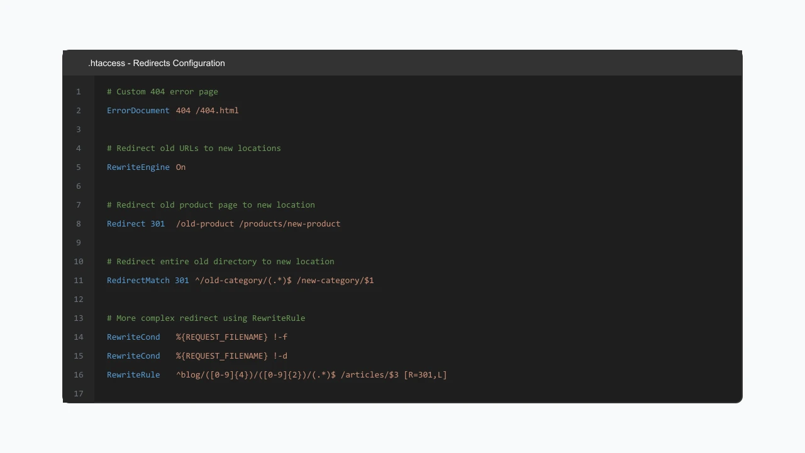Select the "404 /404.html" value
Viewport: 805px width, 453px height.
tap(207, 110)
